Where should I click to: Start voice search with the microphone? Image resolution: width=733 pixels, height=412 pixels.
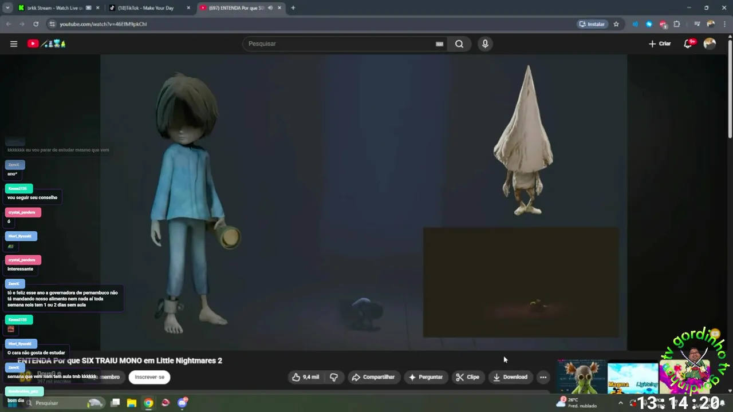coord(485,43)
